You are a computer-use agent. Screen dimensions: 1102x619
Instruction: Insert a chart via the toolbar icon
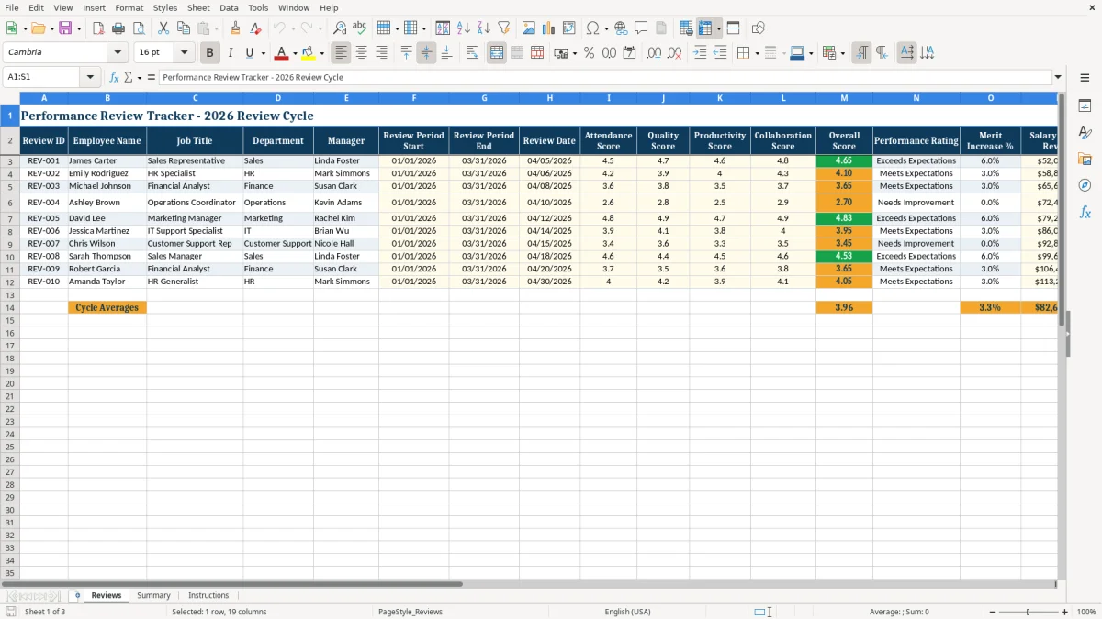pyautogui.click(x=549, y=28)
